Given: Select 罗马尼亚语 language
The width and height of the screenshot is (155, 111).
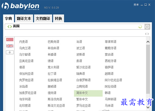Looking at the screenshot, I should coord(83,106).
